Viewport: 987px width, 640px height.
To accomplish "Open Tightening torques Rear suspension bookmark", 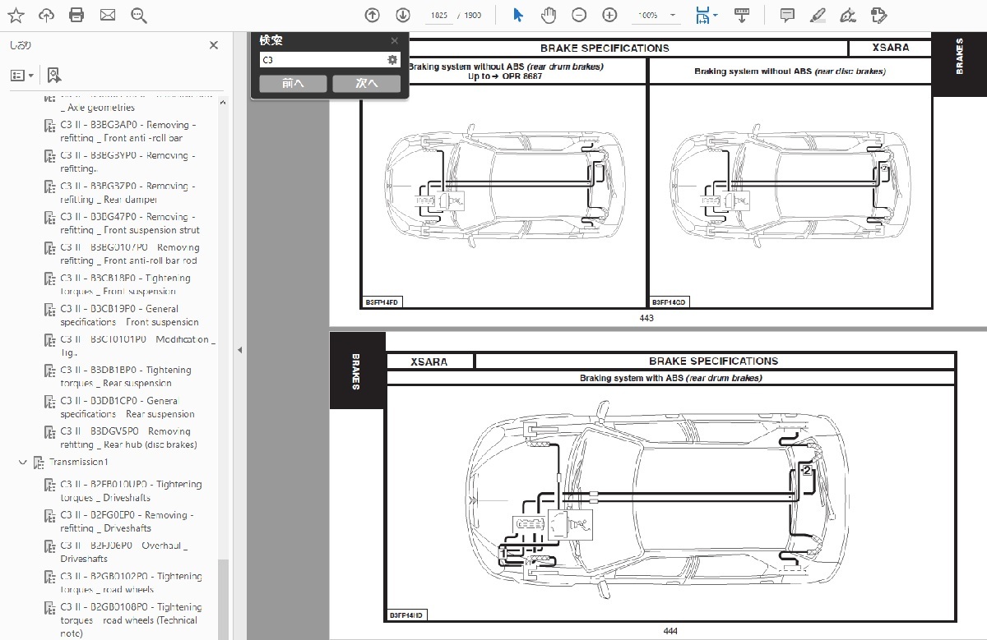I will click(126, 376).
